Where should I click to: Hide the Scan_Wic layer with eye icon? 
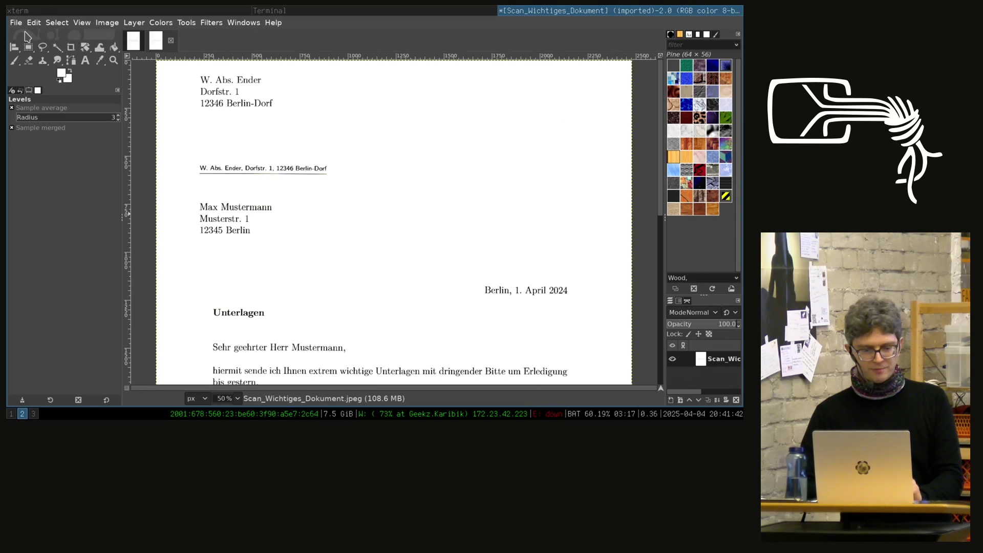click(672, 359)
